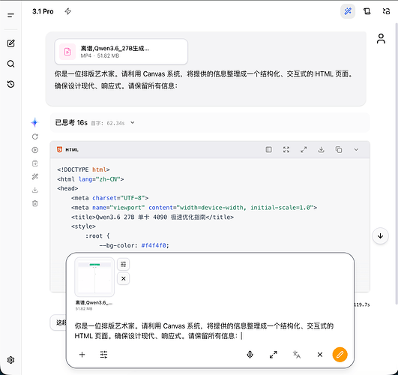
Task: Toggle split view in HTML block
Action: [268, 150]
